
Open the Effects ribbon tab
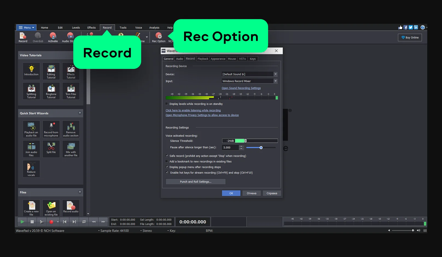pos(91,28)
